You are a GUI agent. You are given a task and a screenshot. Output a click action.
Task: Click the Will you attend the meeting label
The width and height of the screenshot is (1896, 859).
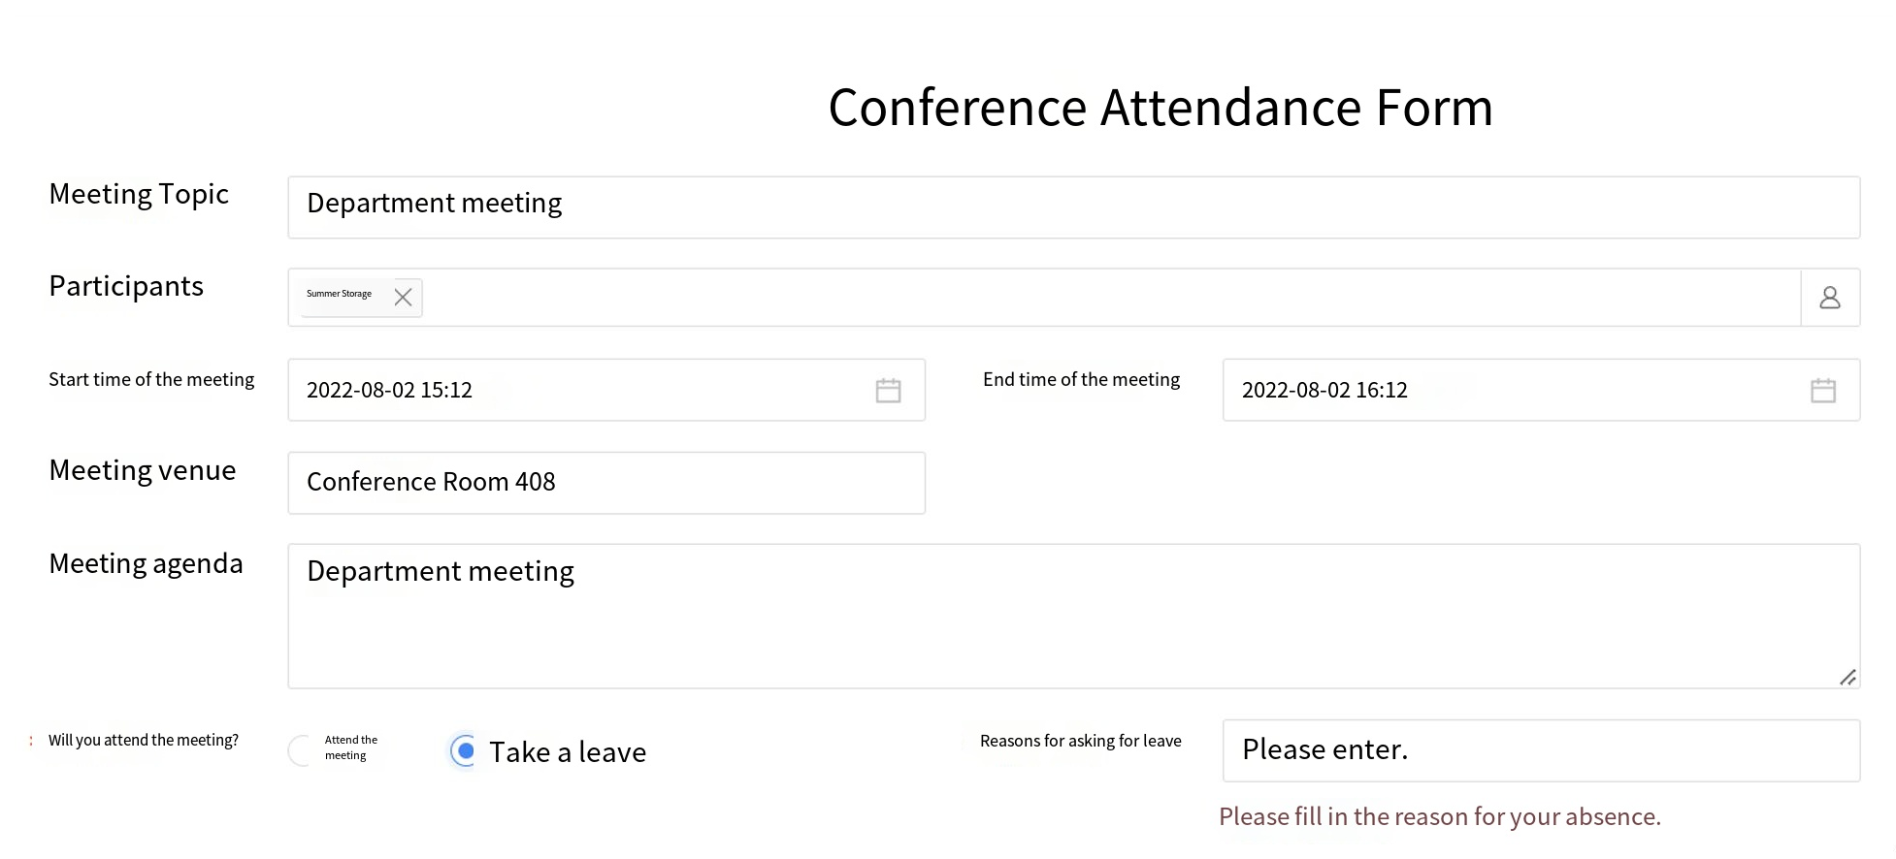pyautogui.click(x=144, y=741)
